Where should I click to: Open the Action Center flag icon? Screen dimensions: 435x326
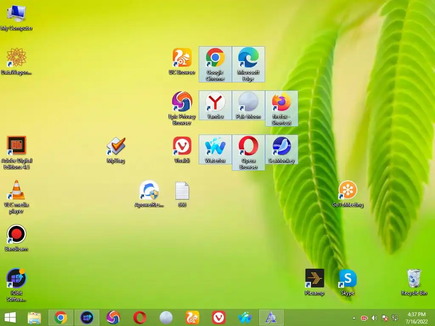pyautogui.click(x=385, y=318)
